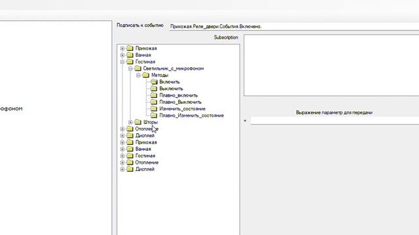419x235 pixels.
Task: Focus the 'Подписать к событию' event field
Action: 294,26
